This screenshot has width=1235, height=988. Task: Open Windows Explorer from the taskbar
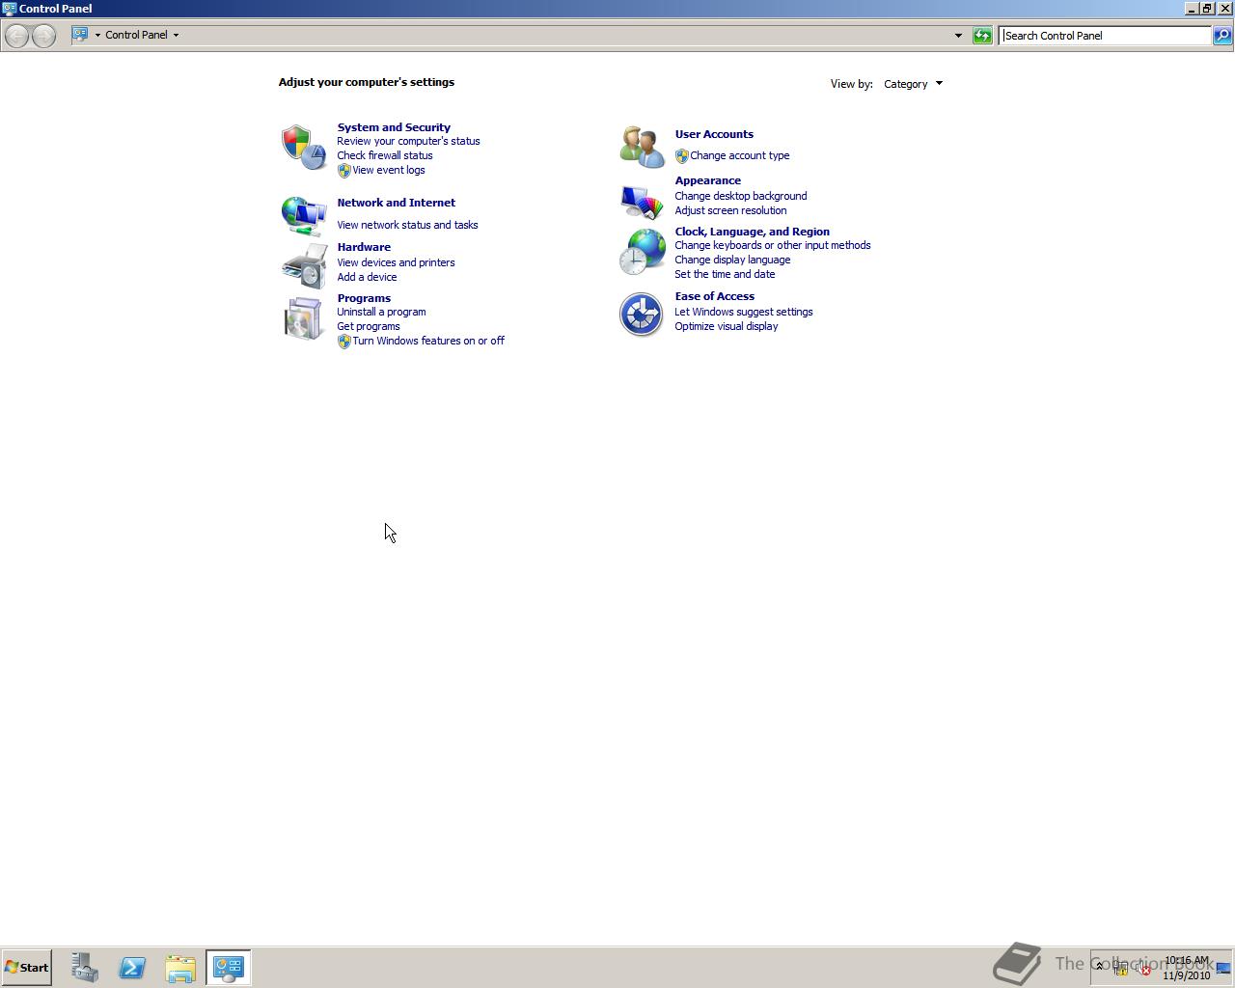pyautogui.click(x=180, y=968)
